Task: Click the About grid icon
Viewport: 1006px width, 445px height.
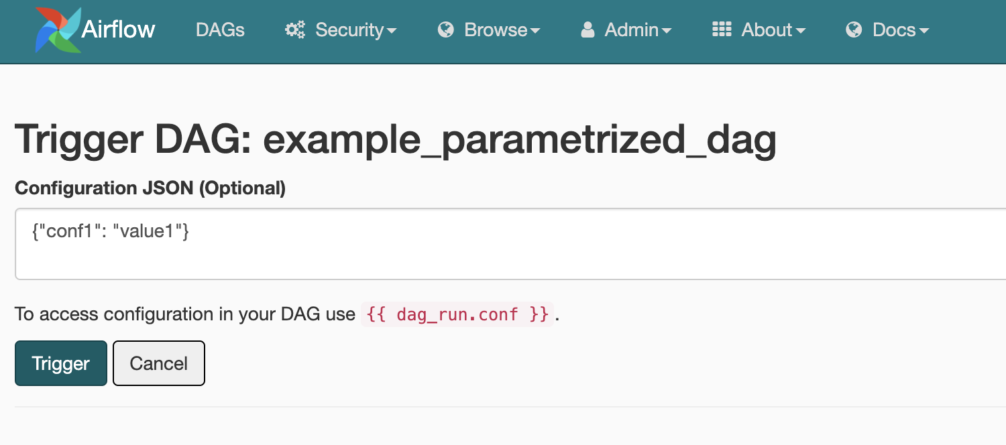Action: [722, 29]
